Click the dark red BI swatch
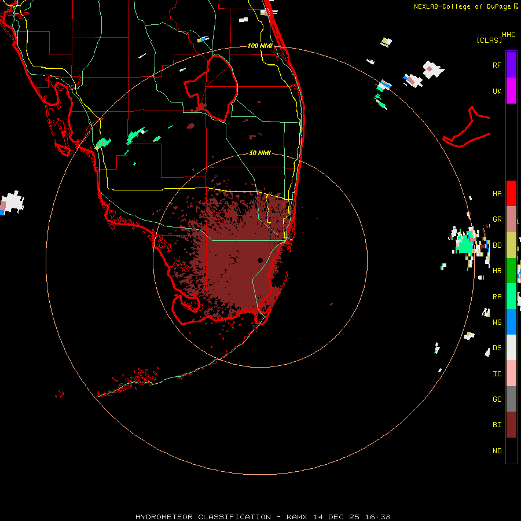The height and width of the screenshot is (521, 521). click(x=511, y=425)
